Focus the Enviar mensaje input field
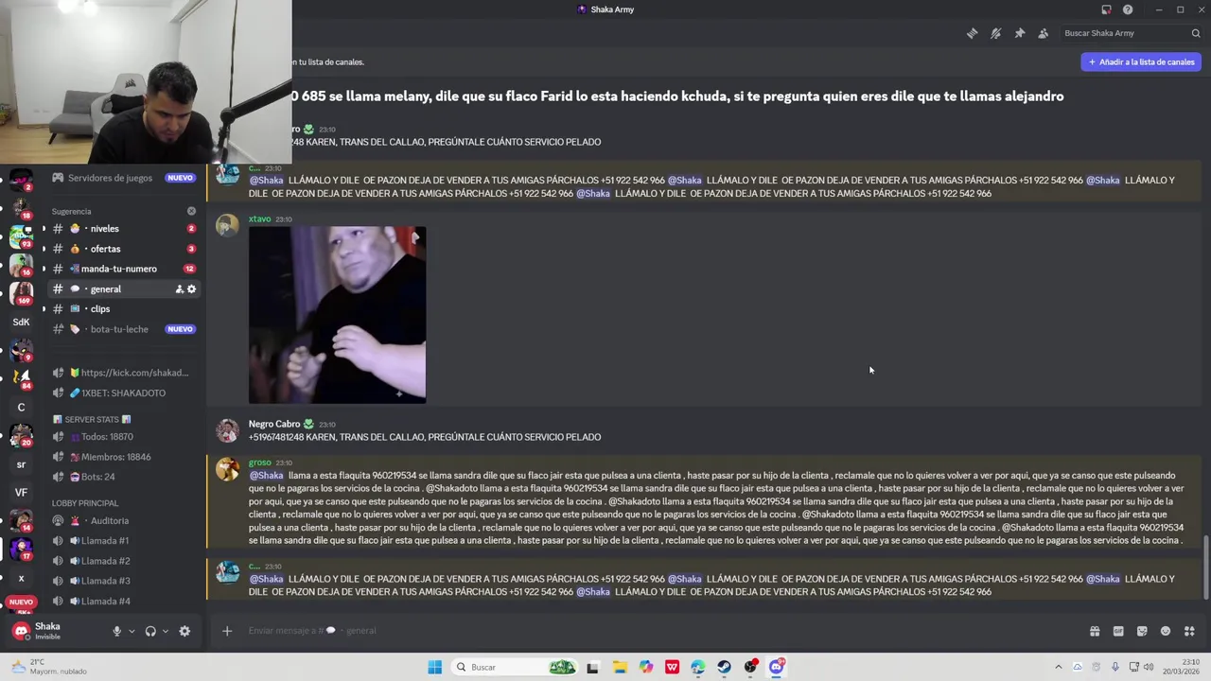This screenshot has height=681, width=1211. pyautogui.click(x=662, y=631)
